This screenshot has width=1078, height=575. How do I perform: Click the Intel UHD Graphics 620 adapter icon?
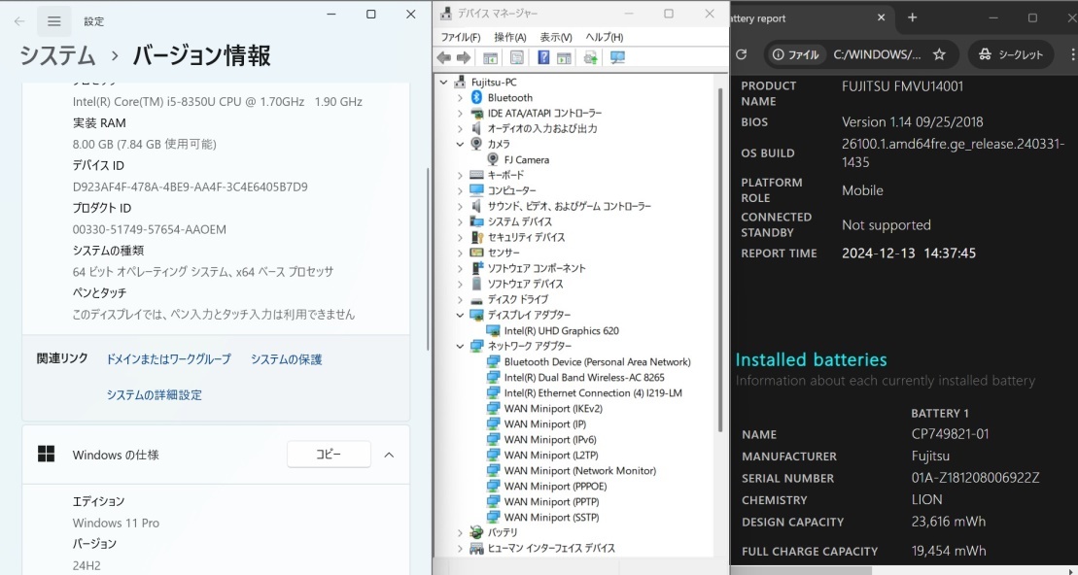click(x=493, y=330)
